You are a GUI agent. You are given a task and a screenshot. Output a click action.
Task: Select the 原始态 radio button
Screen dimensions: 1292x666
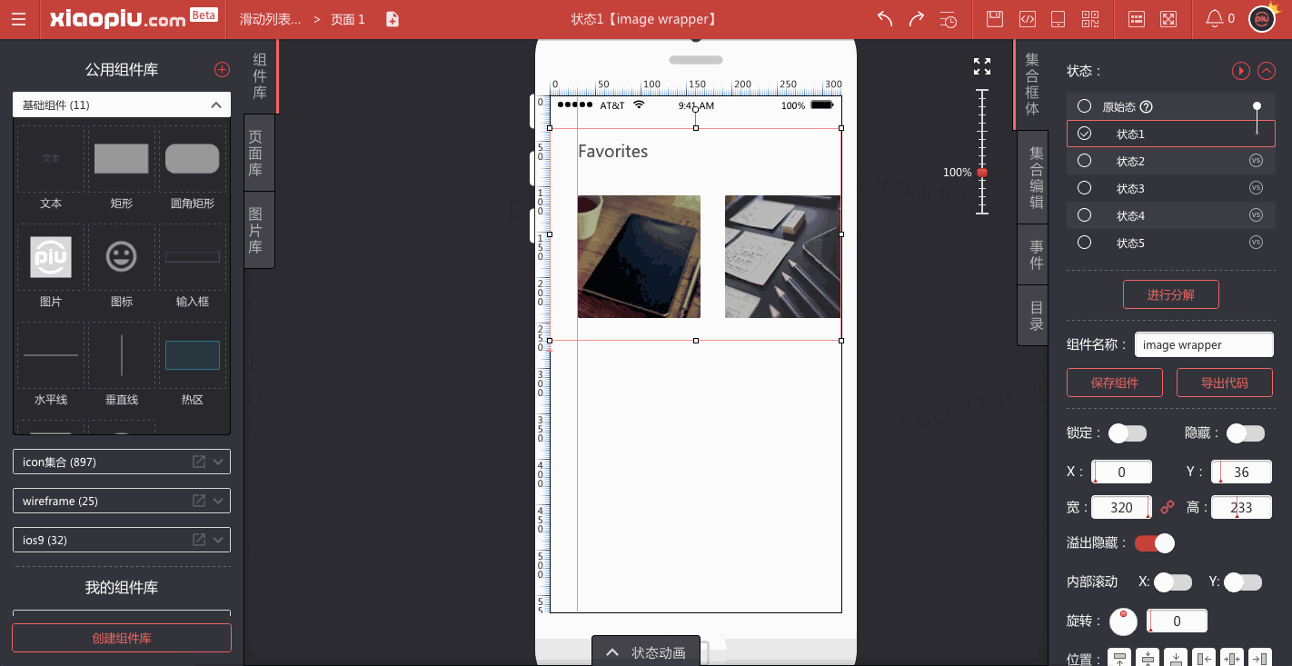point(1084,106)
